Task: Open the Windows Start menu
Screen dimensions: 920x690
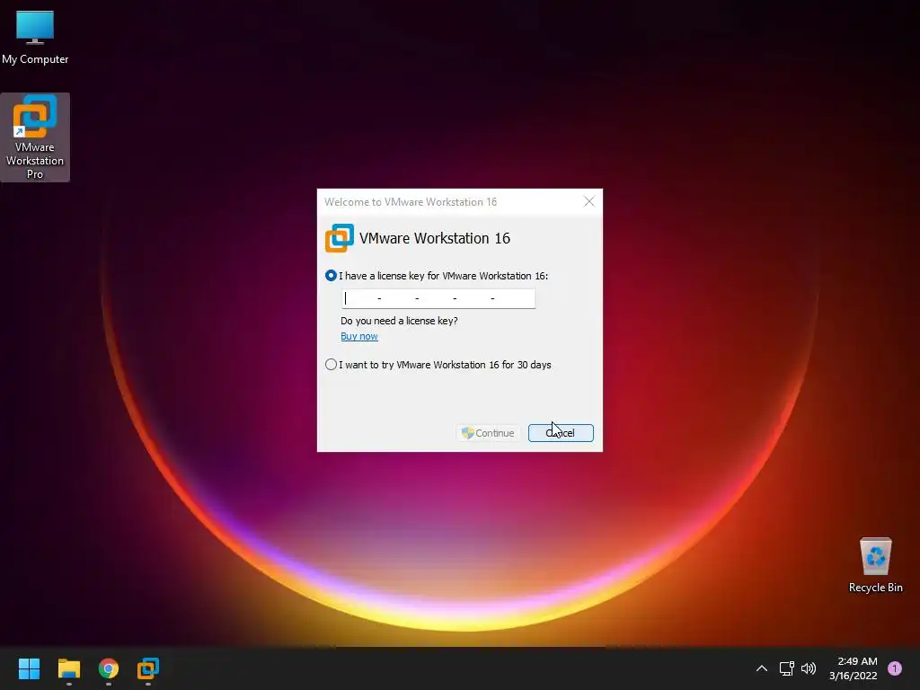Action: pyautogui.click(x=29, y=668)
